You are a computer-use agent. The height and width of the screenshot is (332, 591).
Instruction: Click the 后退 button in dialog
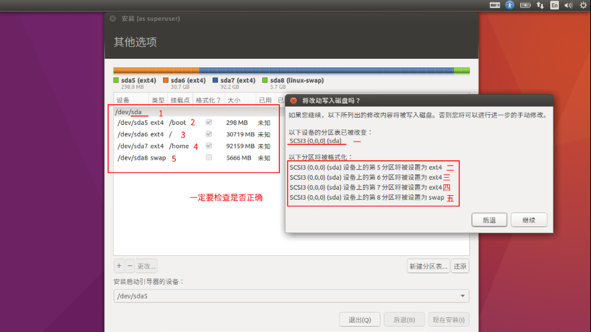pyautogui.click(x=489, y=220)
